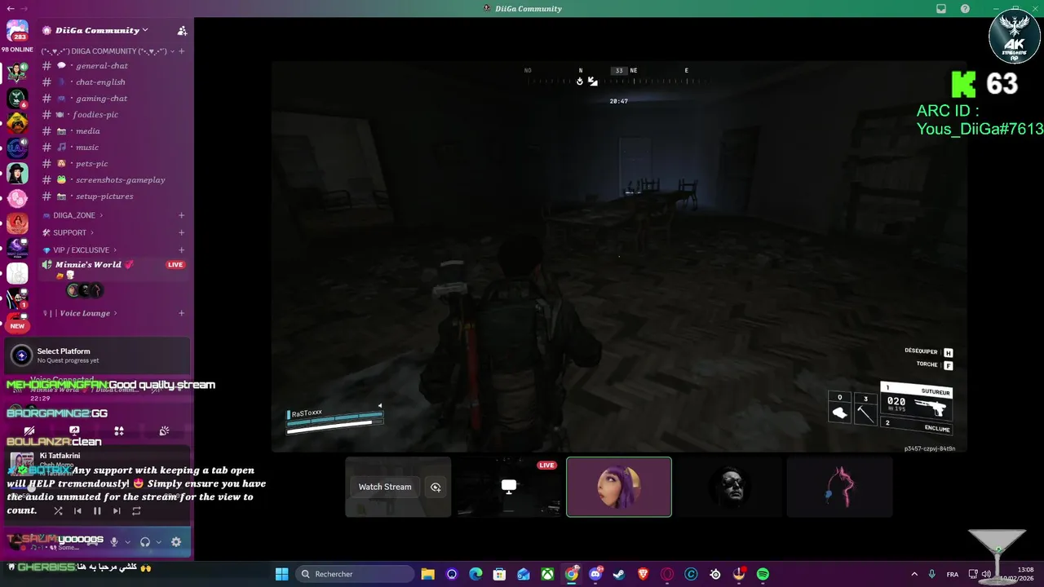Open Xbox app from the taskbar
Image resolution: width=1044 pixels, height=587 pixels.
click(x=547, y=574)
